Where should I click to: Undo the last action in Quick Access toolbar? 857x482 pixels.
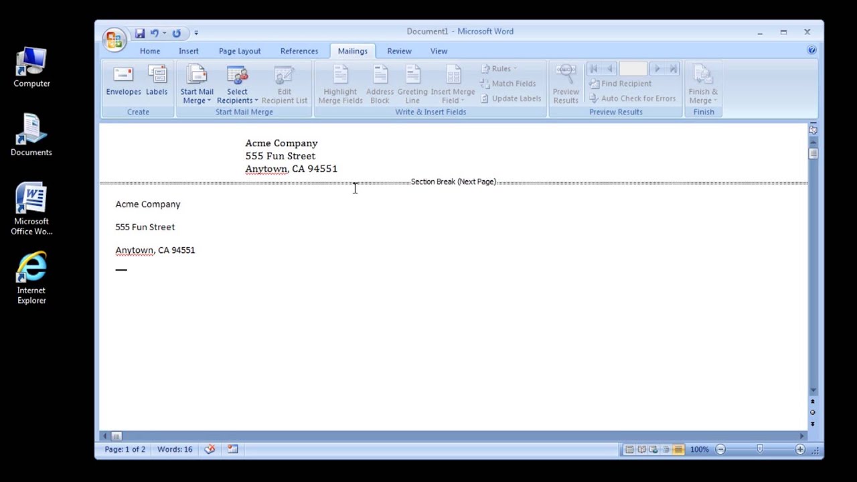click(x=155, y=33)
